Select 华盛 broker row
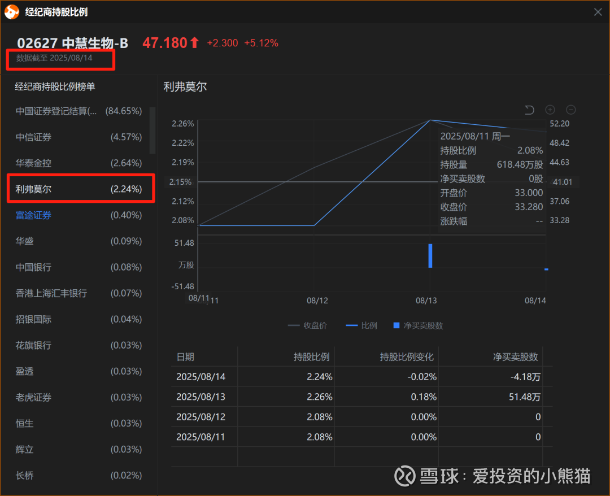The image size is (610, 496). [x=79, y=241]
